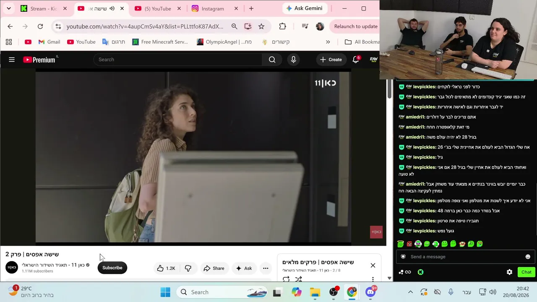Install app icon in address bar
The height and width of the screenshot is (302, 537).
(x=248, y=26)
